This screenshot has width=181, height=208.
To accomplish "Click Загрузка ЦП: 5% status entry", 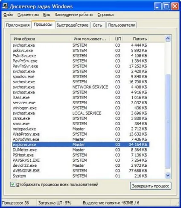I will (55, 203).
